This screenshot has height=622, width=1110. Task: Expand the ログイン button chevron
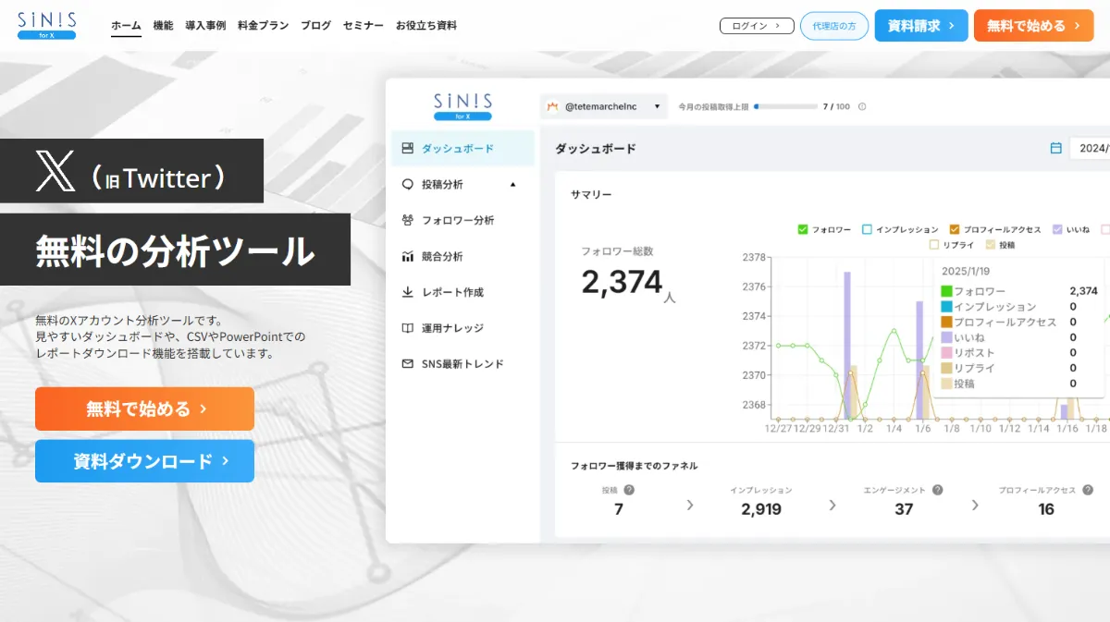tap(778, 25)
